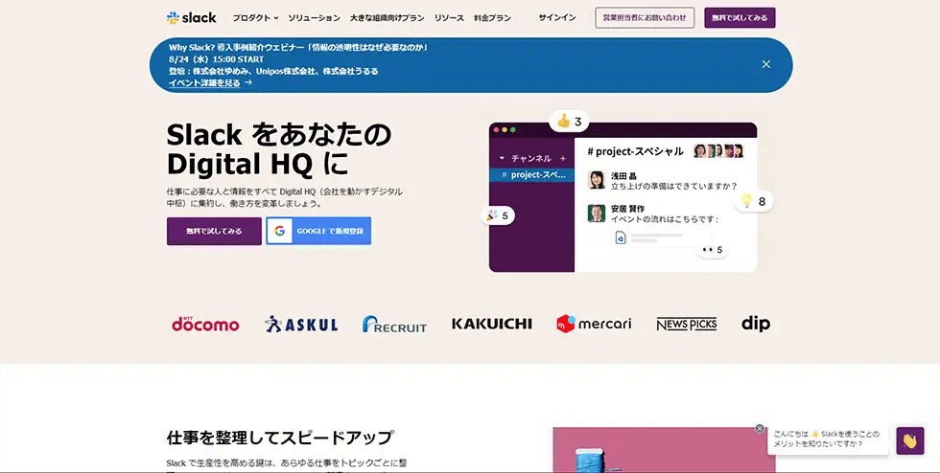The height and width of the screenshot is (473, 940).
Task: Click the Google G icon
Action: (x=279, y=231)
